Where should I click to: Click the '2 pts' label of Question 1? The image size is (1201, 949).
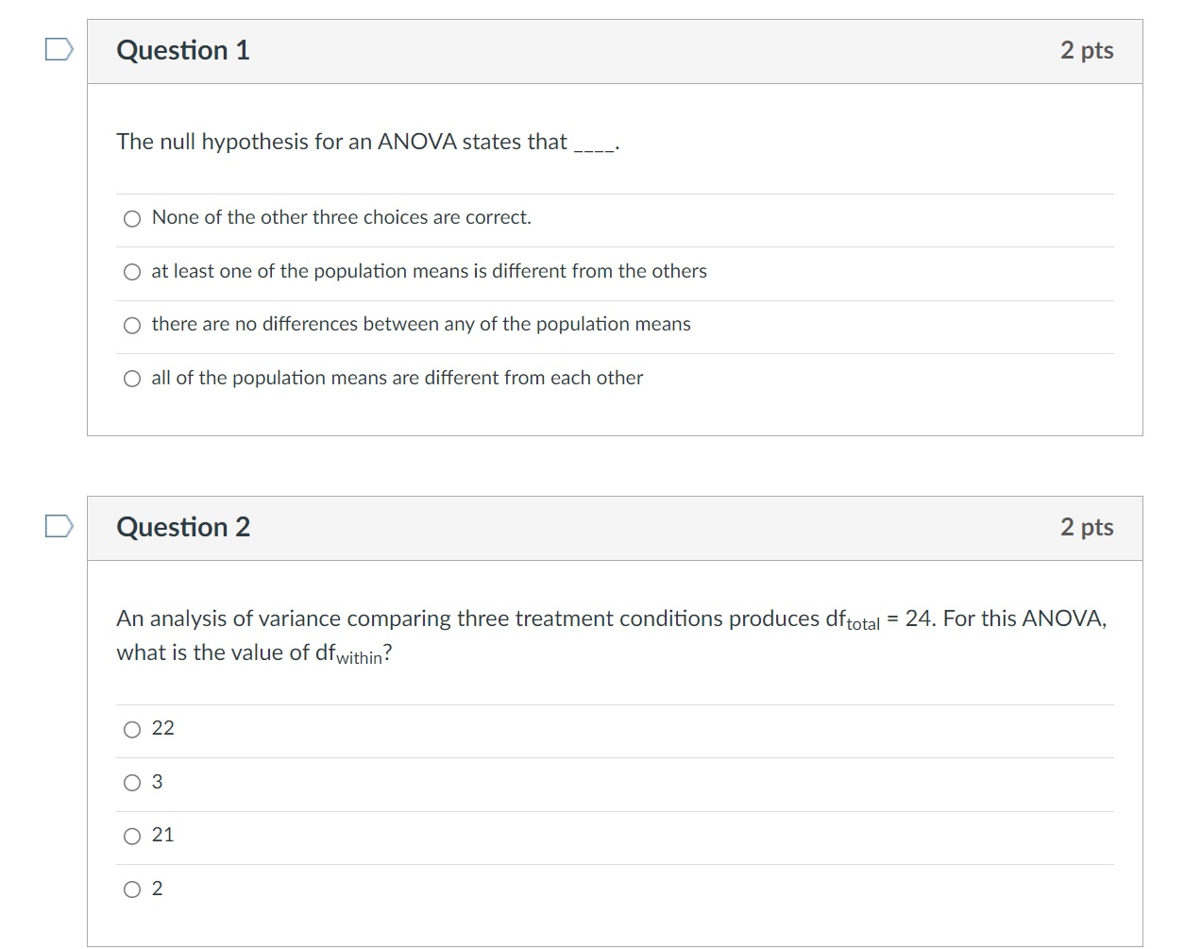coord(1086,50)
